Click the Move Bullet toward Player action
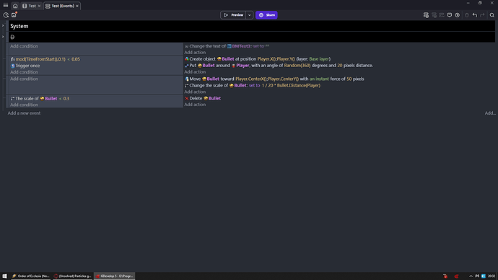Viewport: 498px width, 280px height. (x=274, y=79)
